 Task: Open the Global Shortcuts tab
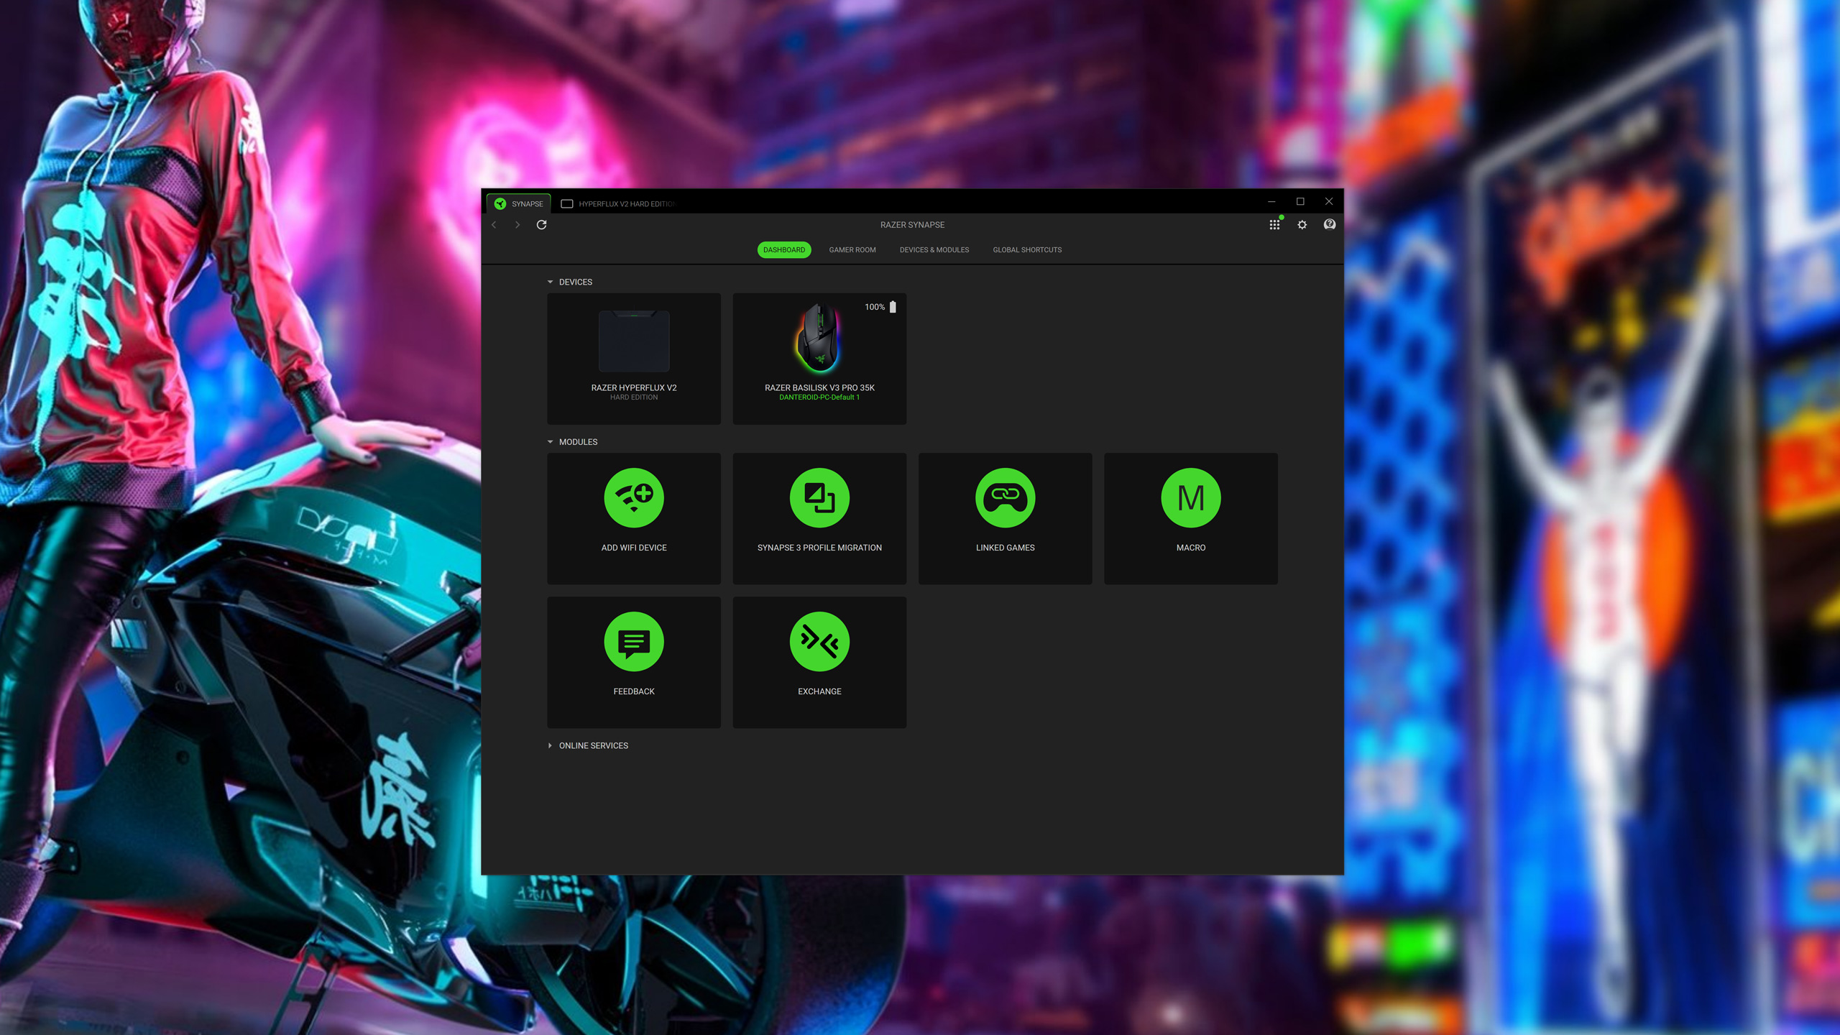[x=1026, y=249]
